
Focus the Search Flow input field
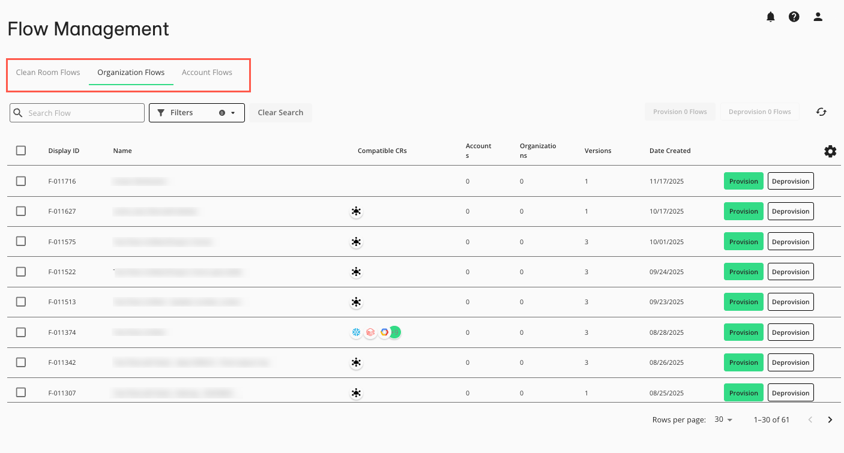(x=77, y=113)
